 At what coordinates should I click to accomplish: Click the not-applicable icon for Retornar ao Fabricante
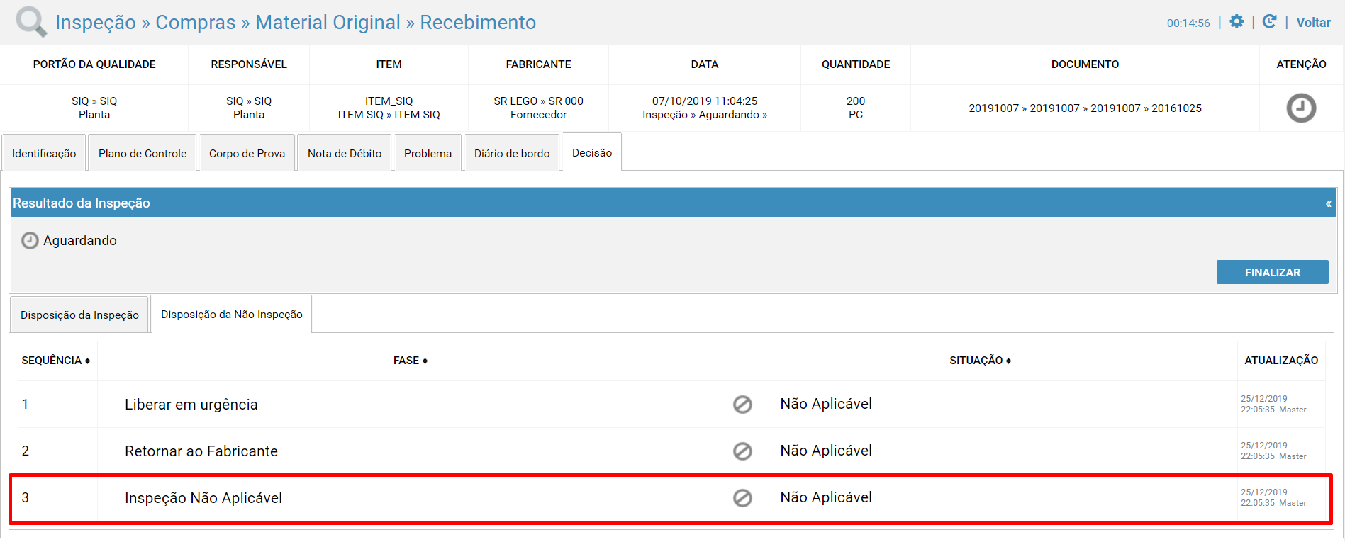742,451
